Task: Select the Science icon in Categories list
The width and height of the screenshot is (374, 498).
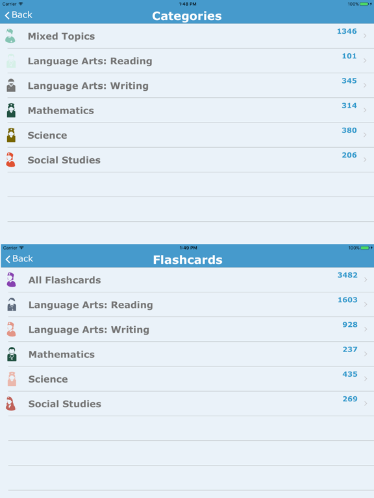Action: point(11,135)
